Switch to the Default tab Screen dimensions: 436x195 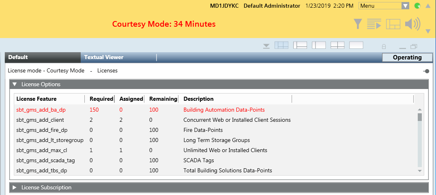pos(18,57)
